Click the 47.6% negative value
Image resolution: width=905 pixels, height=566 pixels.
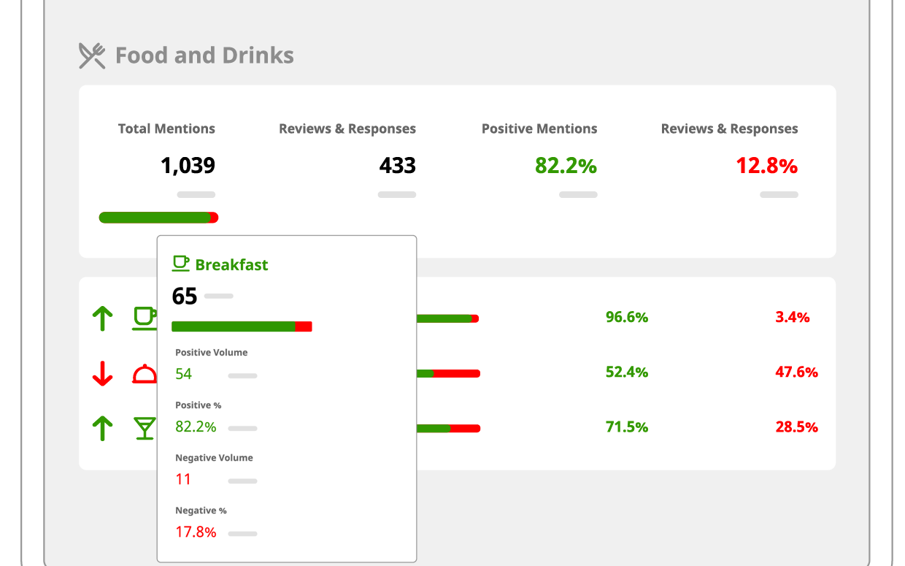796,372
